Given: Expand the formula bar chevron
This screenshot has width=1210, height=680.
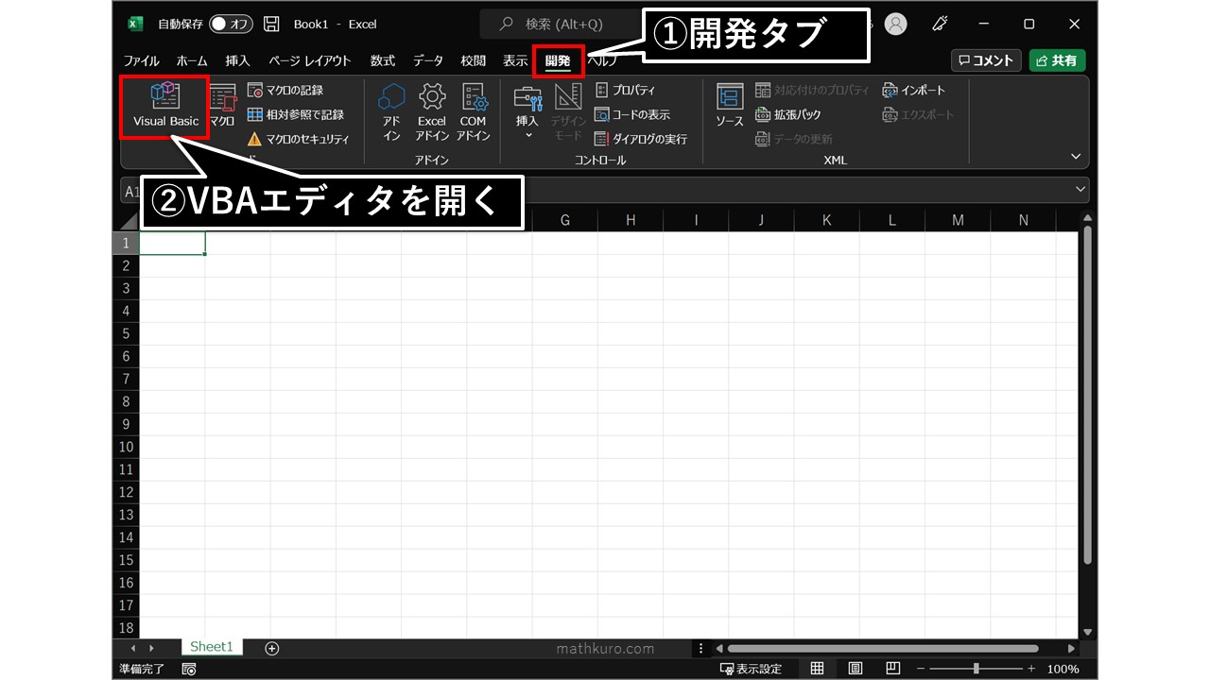Looking at the screenshot, I should point(1080,190).
